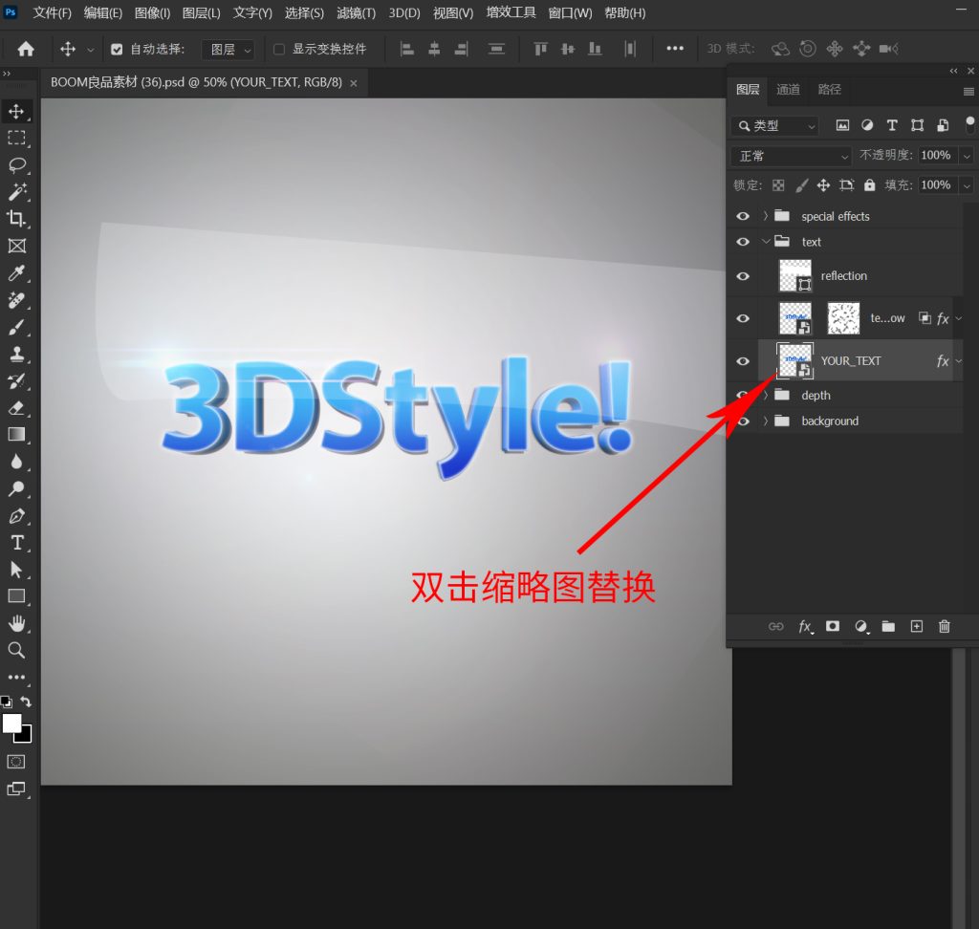
Task: Select the Eyedropper tool
Action: 15,273
